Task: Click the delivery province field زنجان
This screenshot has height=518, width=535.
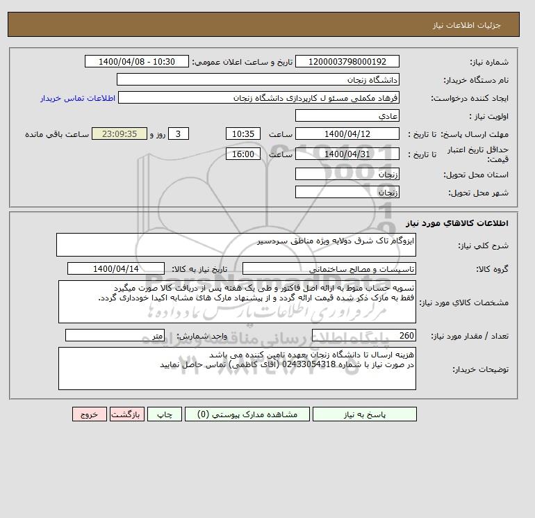Action: point(347,174)
